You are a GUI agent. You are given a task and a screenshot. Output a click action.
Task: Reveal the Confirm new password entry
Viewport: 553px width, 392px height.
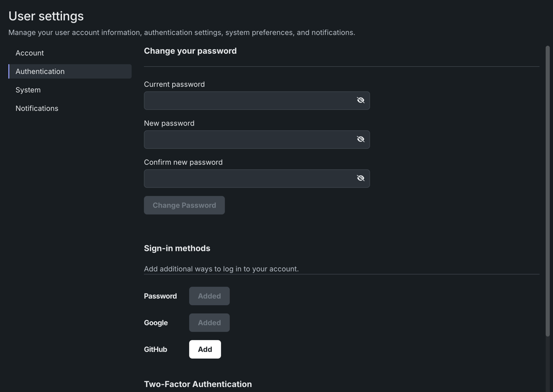point(360,179)
